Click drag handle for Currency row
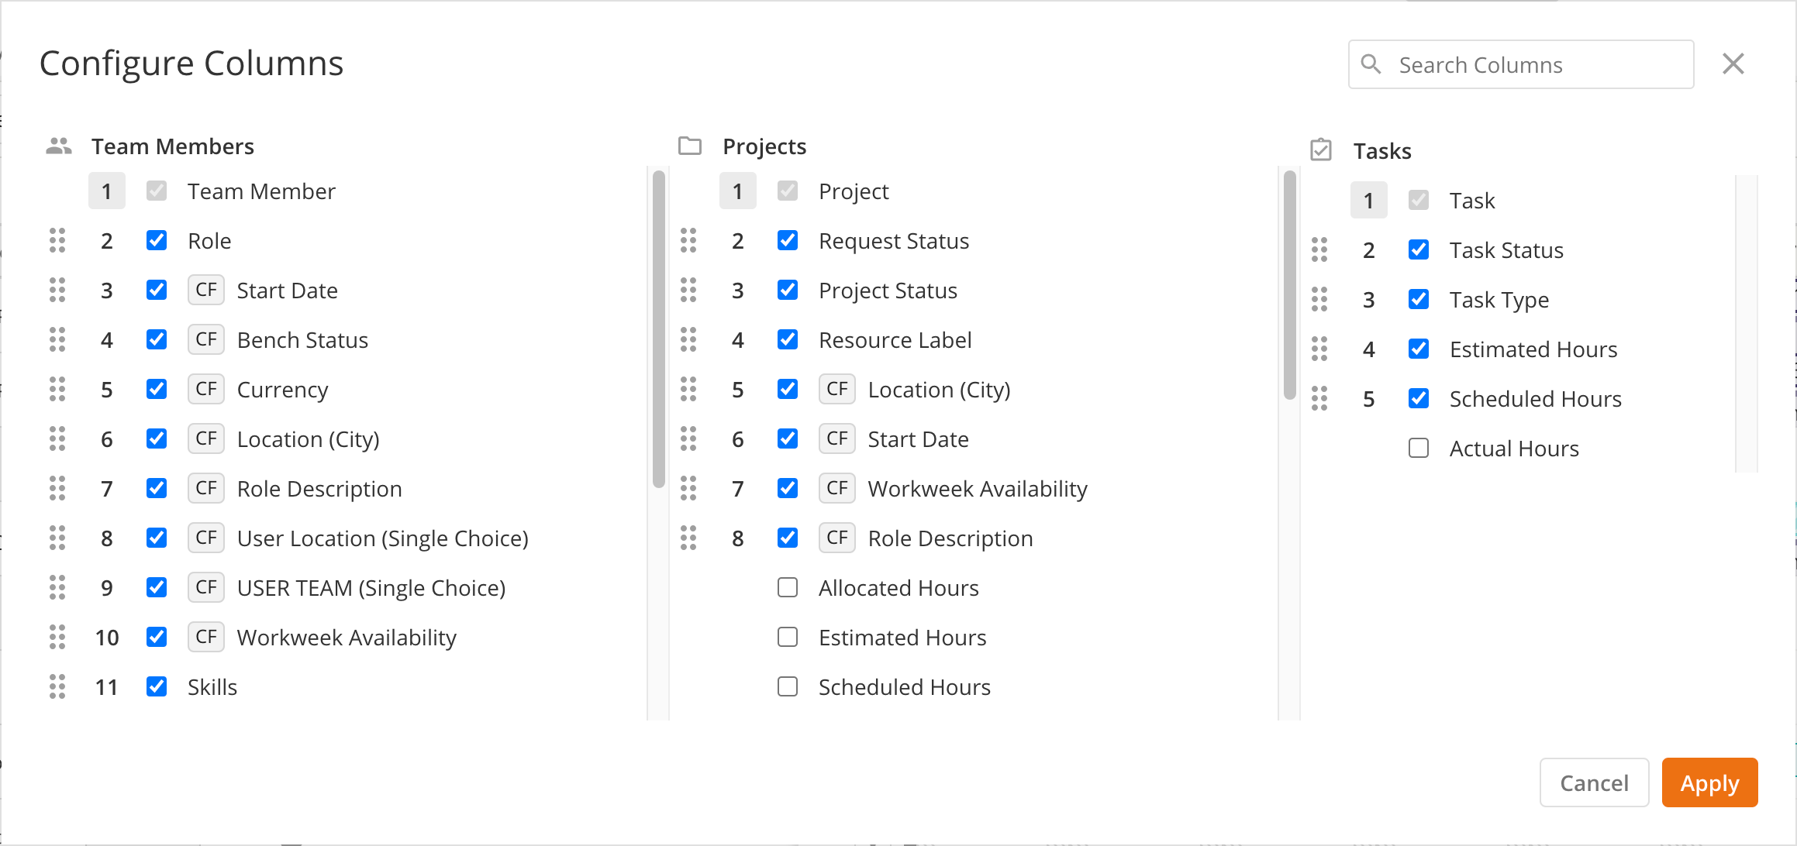This screenshot has height=846, width=1797. click(x=57, y=390)
